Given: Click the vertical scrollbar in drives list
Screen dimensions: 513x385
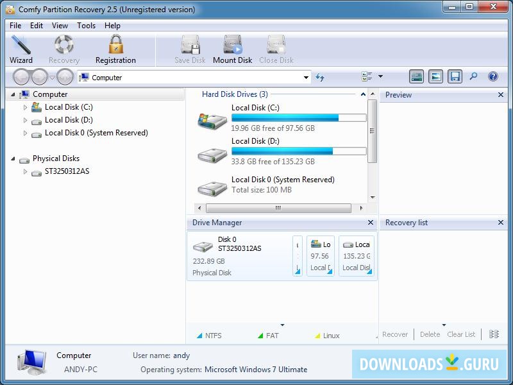Looking at the screenshot, I should point(373,131).
